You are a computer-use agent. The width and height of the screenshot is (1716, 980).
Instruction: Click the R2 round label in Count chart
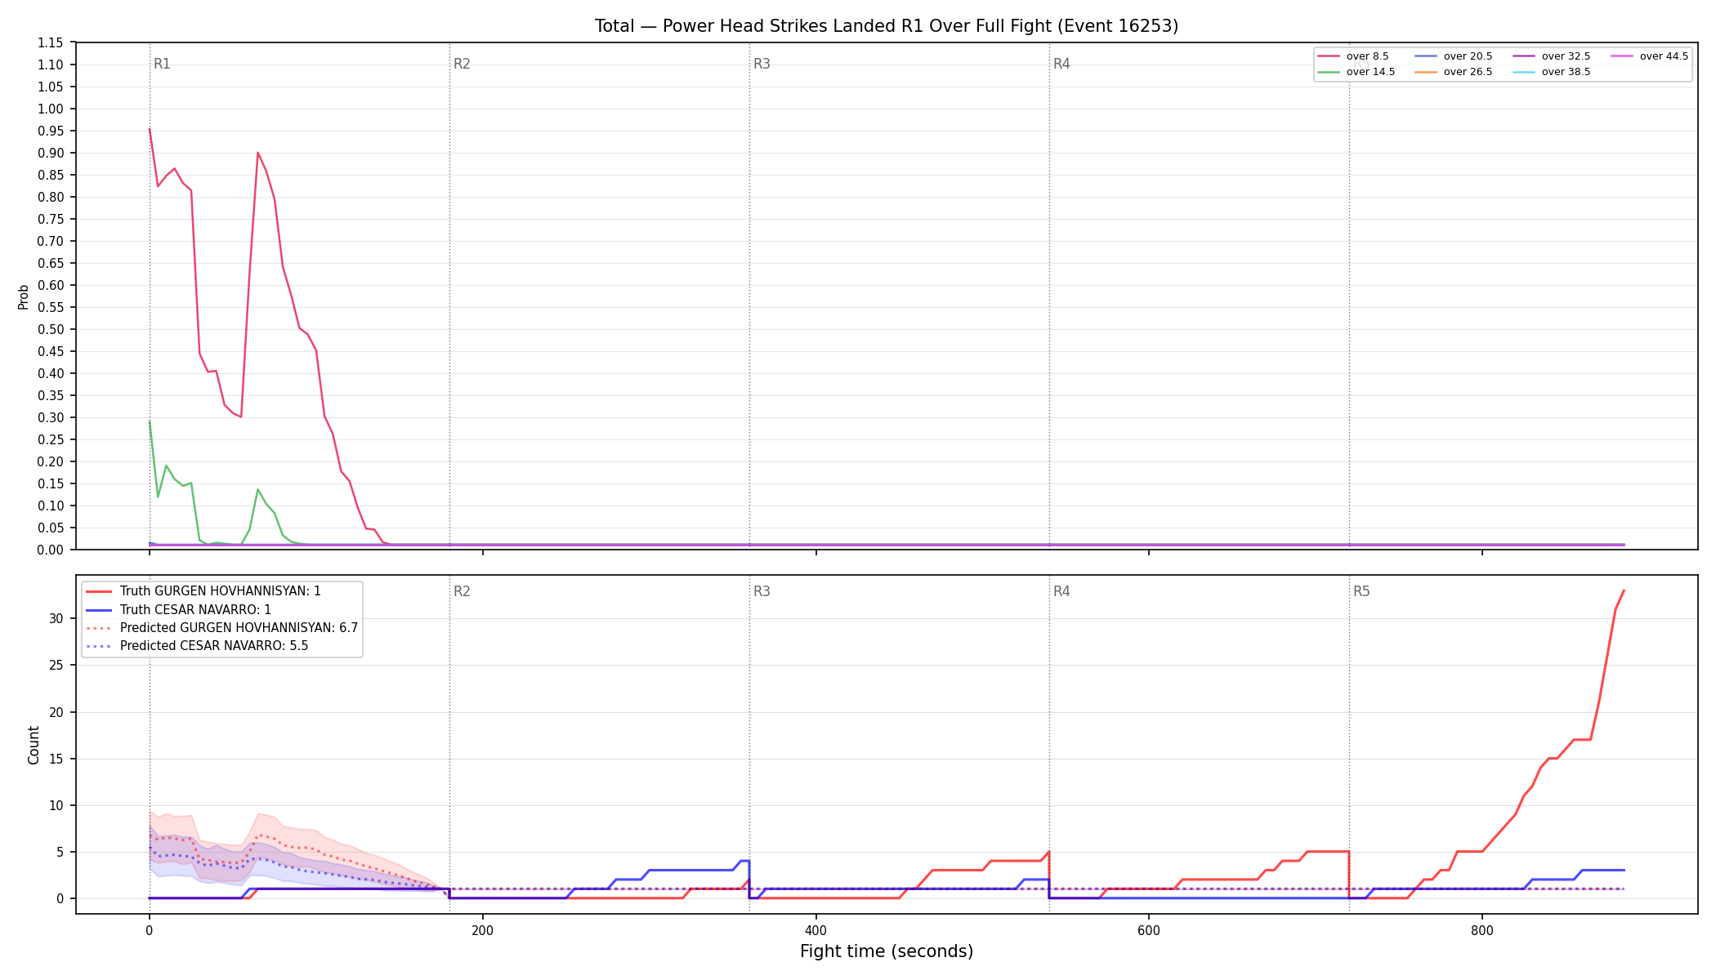click(x=462, y=591)
